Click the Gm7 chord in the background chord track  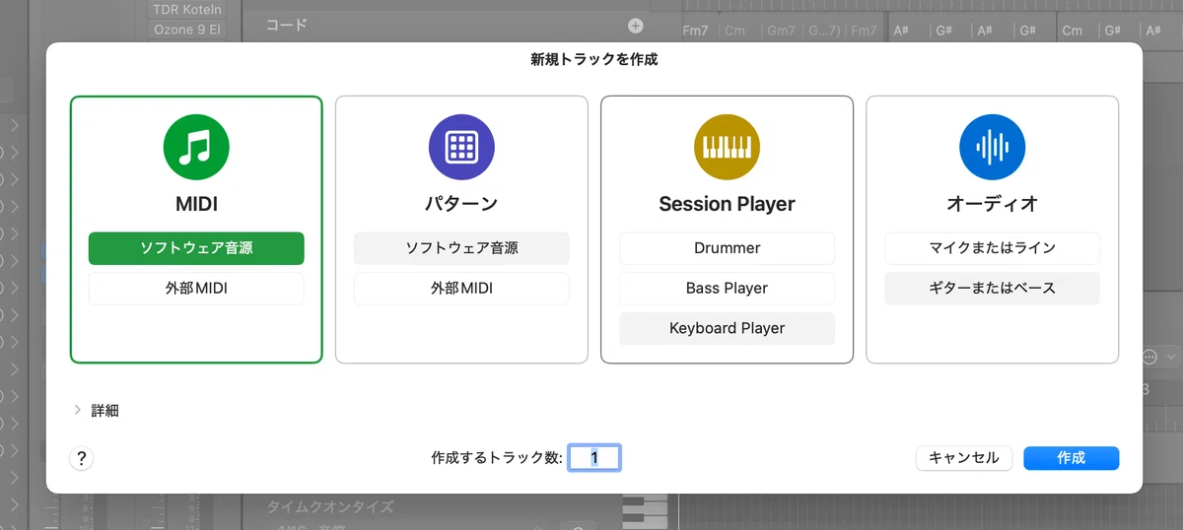coord(780,31)
